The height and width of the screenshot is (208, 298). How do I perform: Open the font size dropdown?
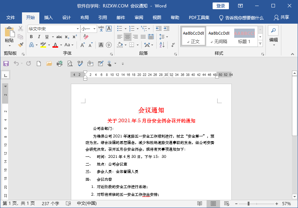point(94,29)
